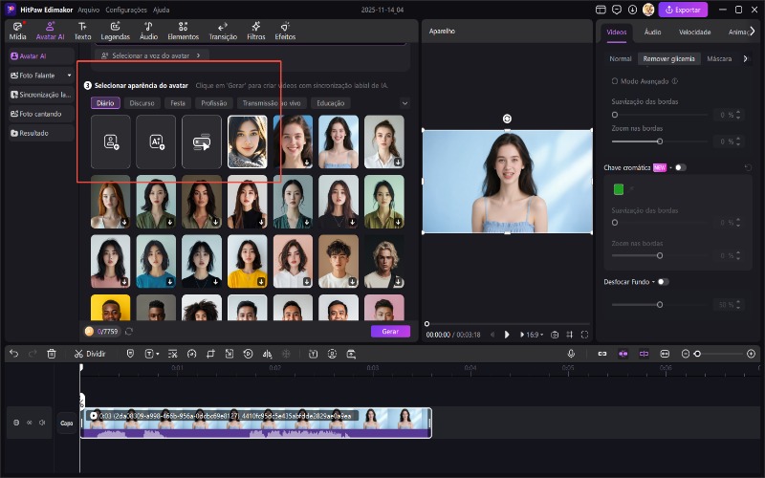Take a snapshot with the camera icon
This screenshot has height=478, width=765.
tap(555, 335)
